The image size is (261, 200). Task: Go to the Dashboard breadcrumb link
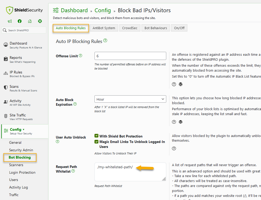click(74, 10)
